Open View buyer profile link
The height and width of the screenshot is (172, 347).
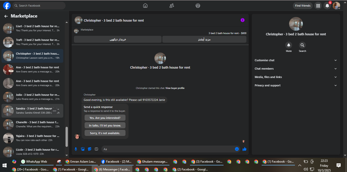coord(175,88)
